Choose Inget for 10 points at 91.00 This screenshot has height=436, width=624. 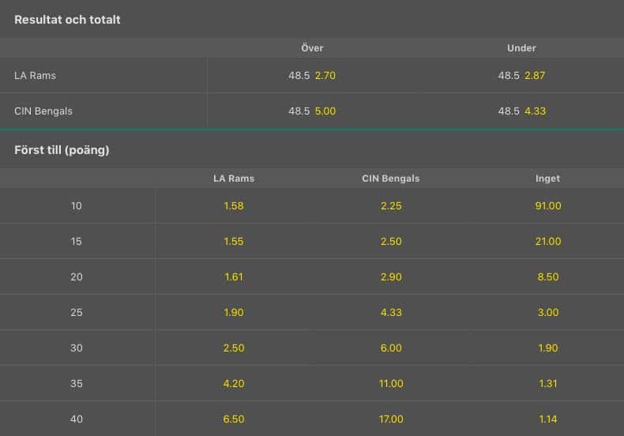(x=548, y=206)
